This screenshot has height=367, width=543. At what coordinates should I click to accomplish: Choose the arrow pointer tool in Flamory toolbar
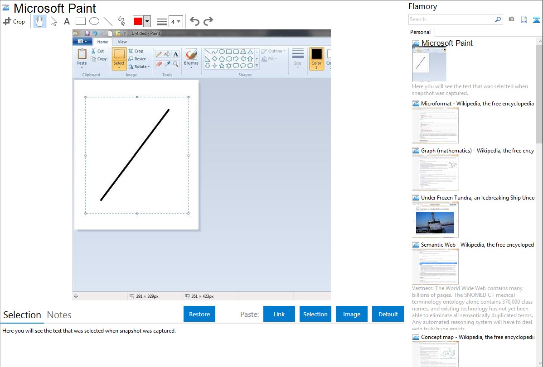click(53, 21)
